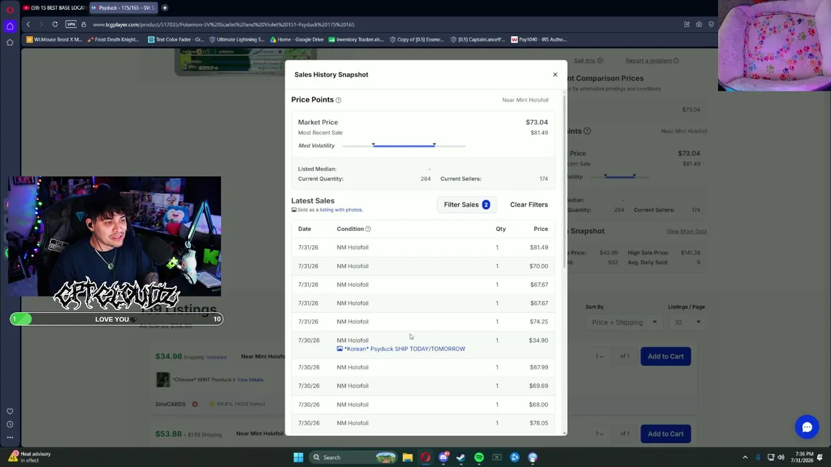Open Pay1040 - IRS Autho bookmark
Screen dimensions: 831x467
click(x=539, y=40)
